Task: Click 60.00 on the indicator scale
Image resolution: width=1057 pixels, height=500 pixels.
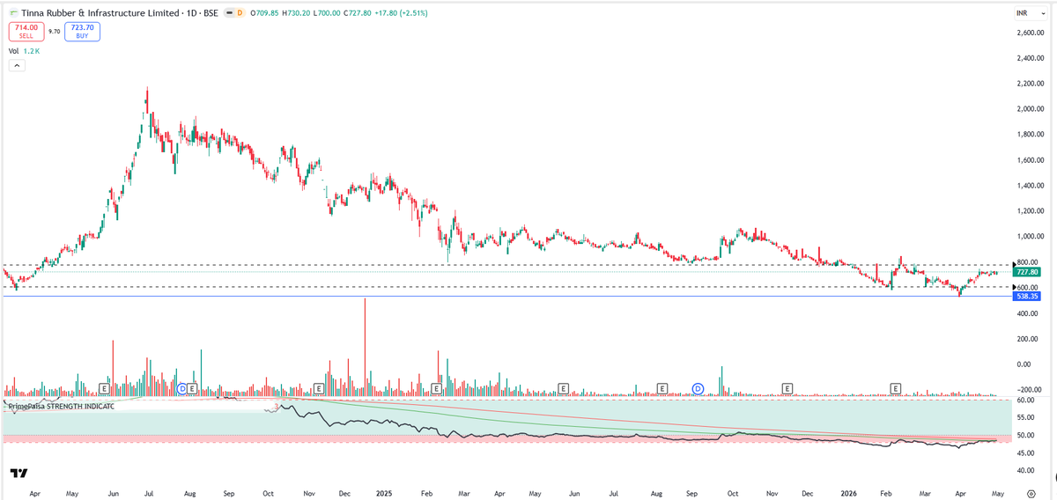Action: point(1024,400)
